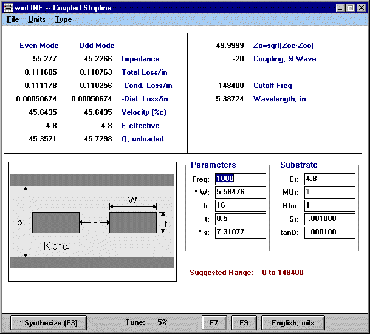Click the b spacing input field

(239, 206)
